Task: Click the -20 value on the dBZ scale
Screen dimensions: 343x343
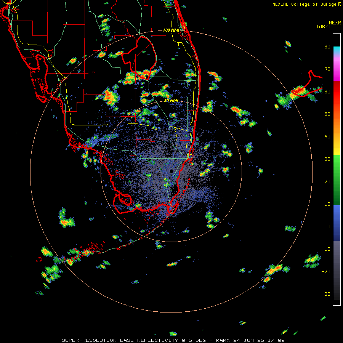Action: tap(326, 271)
